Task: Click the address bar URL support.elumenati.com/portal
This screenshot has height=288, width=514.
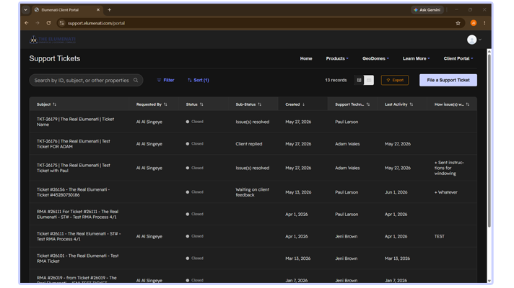Action: click(96, 23)
